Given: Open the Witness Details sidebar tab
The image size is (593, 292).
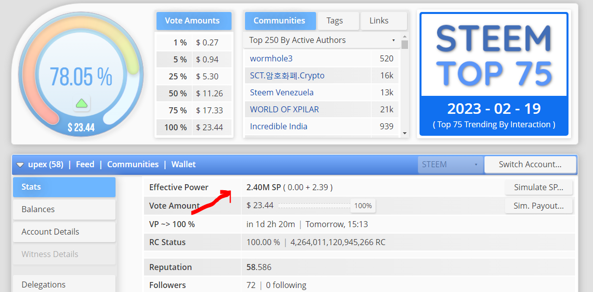Looking at the screenshot, I should (64, 254).
